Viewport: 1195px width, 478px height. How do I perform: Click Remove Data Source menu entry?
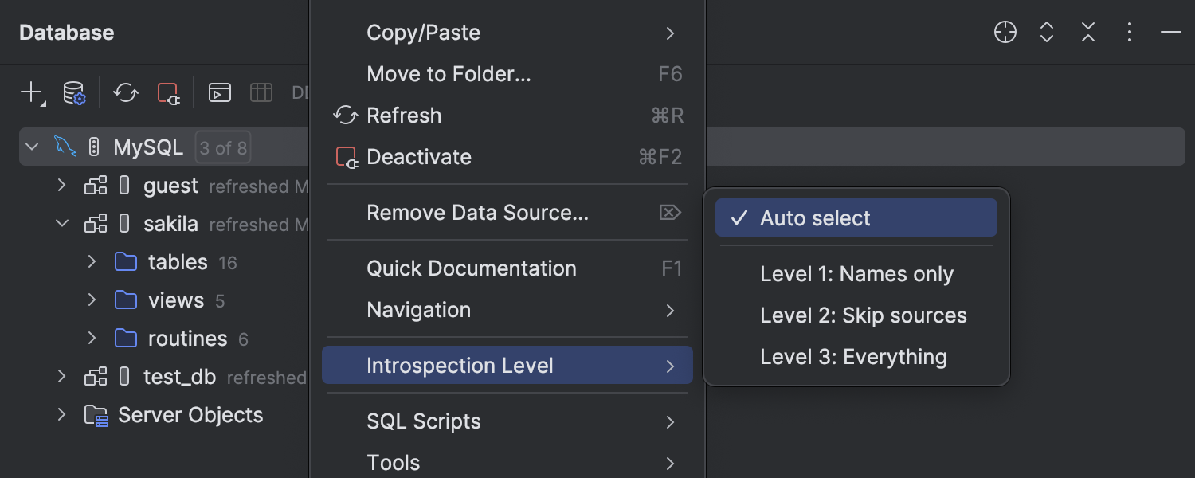point(476,213)
